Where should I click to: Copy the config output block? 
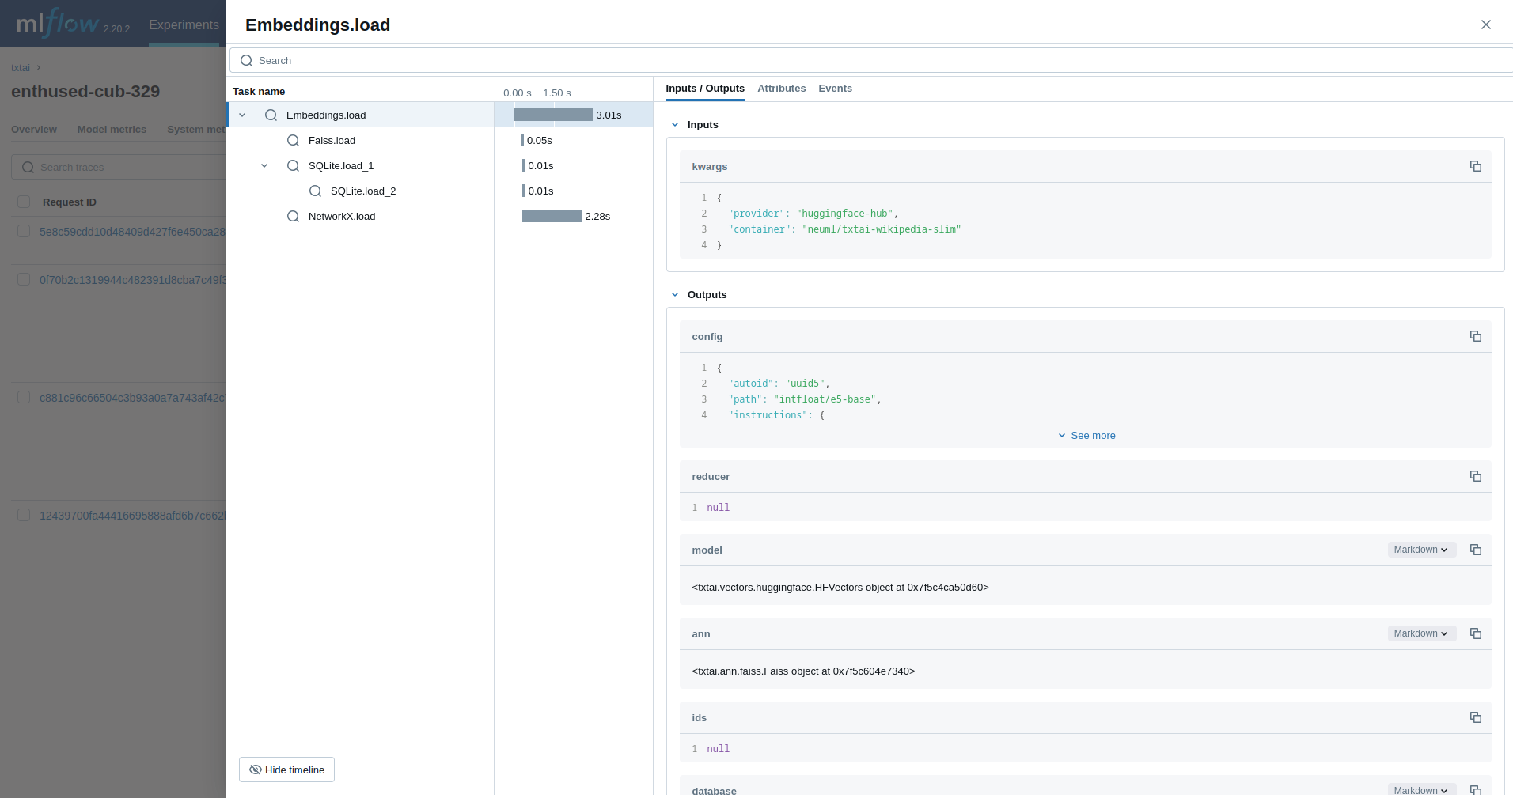click(1475, 336)
